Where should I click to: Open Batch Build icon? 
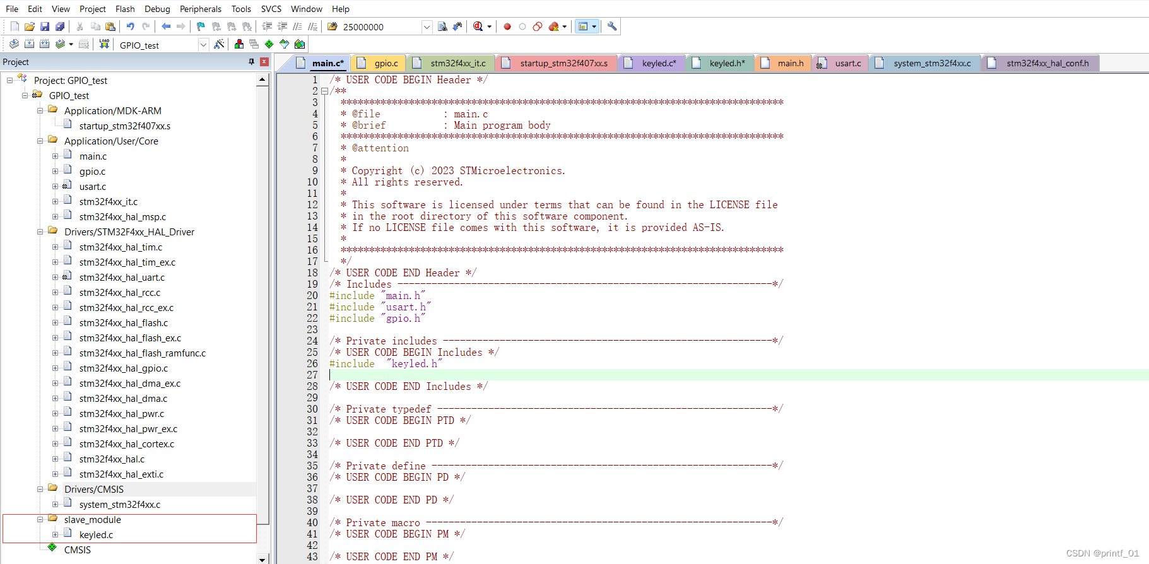(60, 44)
